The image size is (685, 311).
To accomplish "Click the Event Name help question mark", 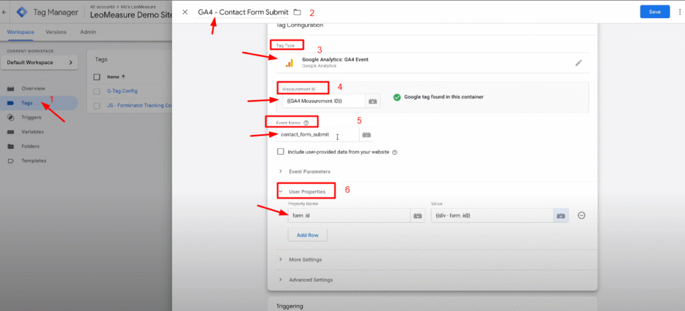I will pos(306,123).
